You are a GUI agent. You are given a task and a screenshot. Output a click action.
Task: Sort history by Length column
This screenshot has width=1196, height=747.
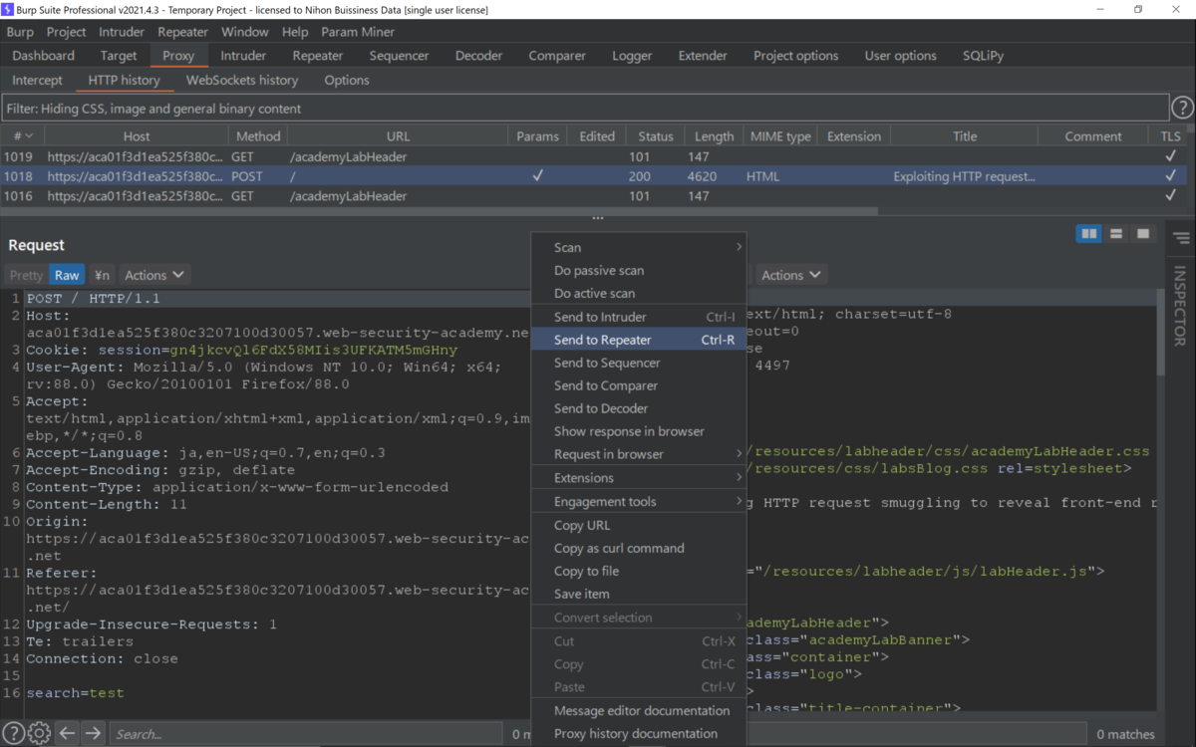(715, 136)
